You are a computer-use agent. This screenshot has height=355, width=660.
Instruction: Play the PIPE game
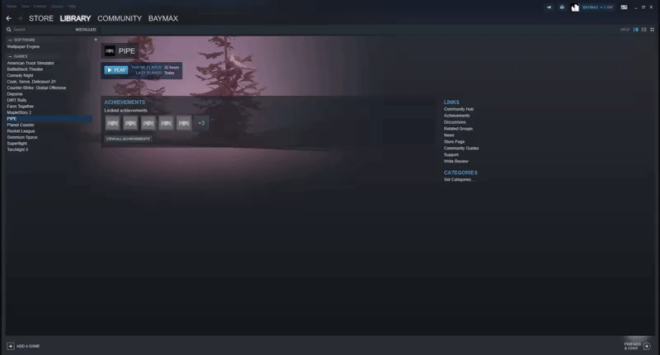[x=116, y=70]
